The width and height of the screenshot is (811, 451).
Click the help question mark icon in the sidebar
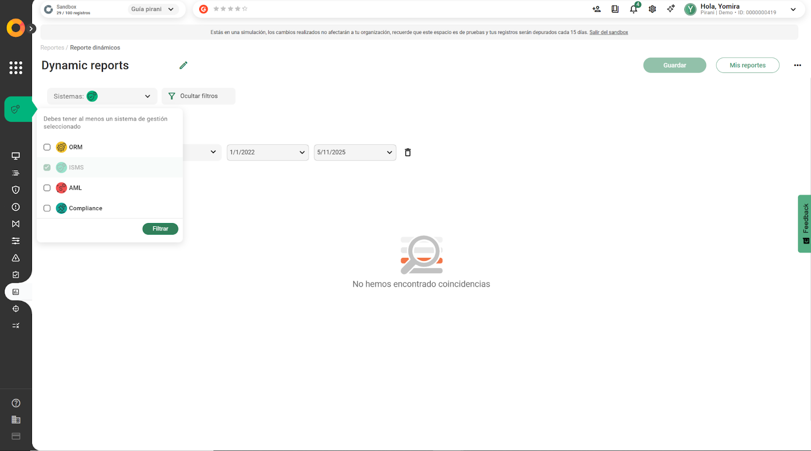click(x=16, y=403)
